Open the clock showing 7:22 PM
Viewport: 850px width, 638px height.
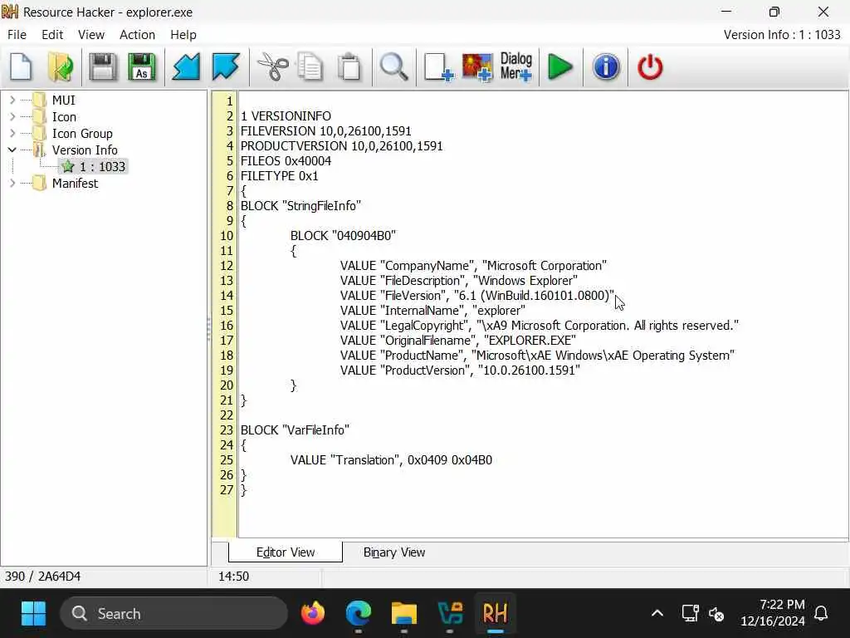(774, 613)
